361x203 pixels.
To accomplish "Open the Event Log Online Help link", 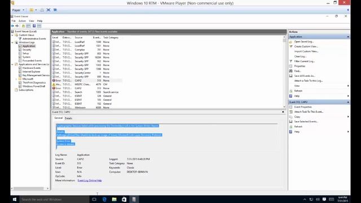I will (90, 180).
